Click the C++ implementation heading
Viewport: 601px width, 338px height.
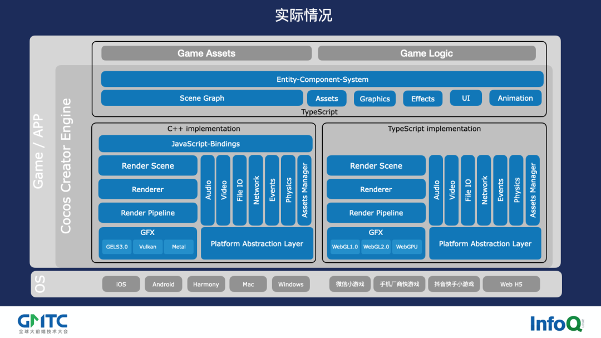point(204,129)
